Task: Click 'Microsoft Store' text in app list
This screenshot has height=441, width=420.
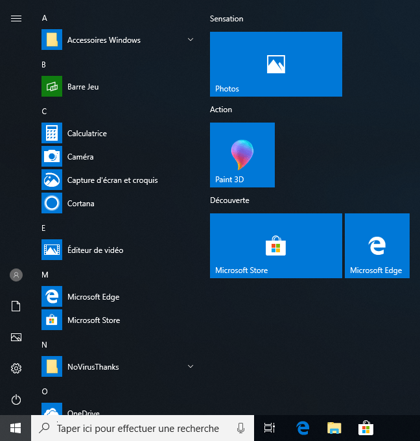Action: tap(93, 320)
